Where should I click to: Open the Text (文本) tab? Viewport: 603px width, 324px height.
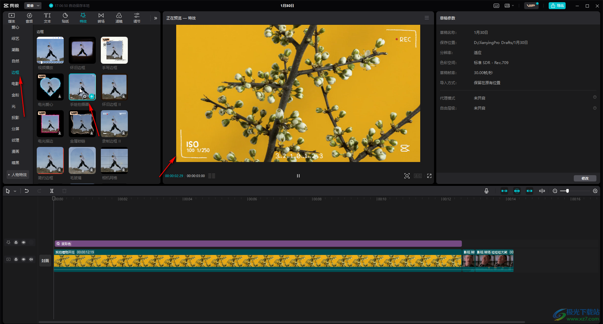47,18
